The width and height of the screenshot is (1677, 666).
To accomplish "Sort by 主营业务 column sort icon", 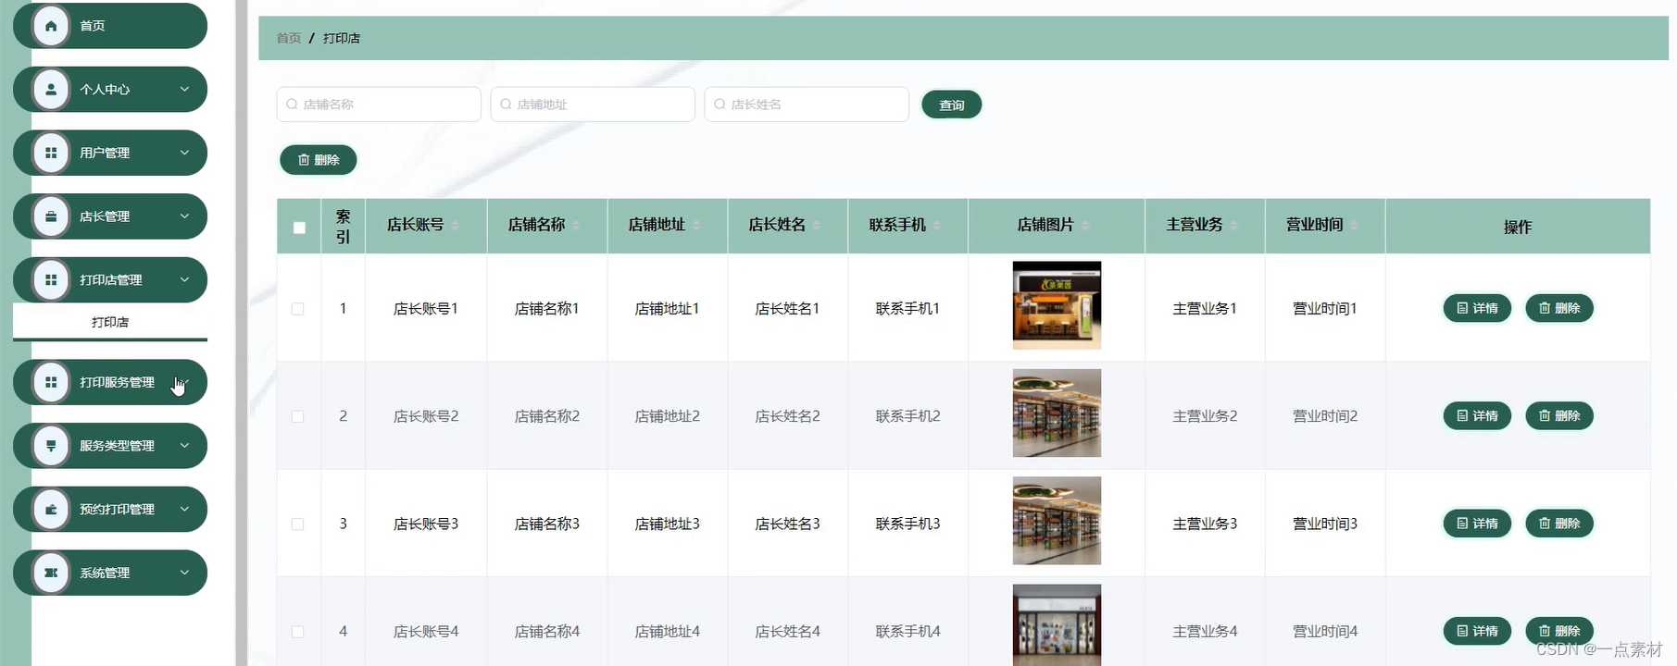I will click(1233, 226).
